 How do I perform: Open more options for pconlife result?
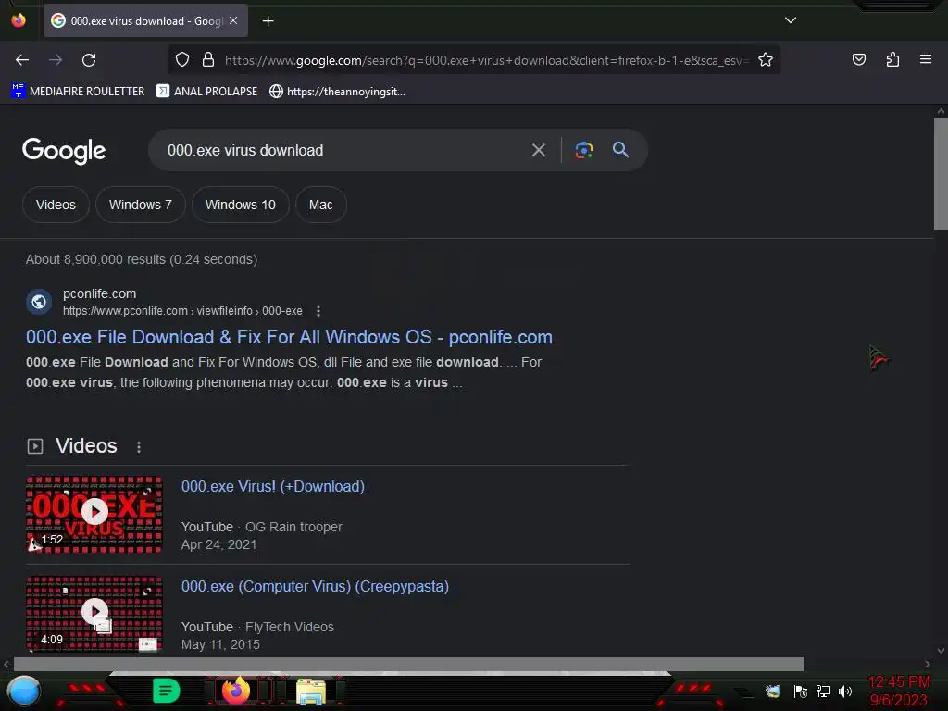tap(318, 311)
